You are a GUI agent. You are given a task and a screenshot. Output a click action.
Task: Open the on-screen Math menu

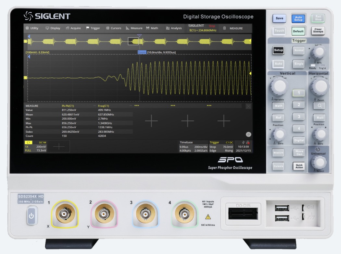click(x=152, y=28)
